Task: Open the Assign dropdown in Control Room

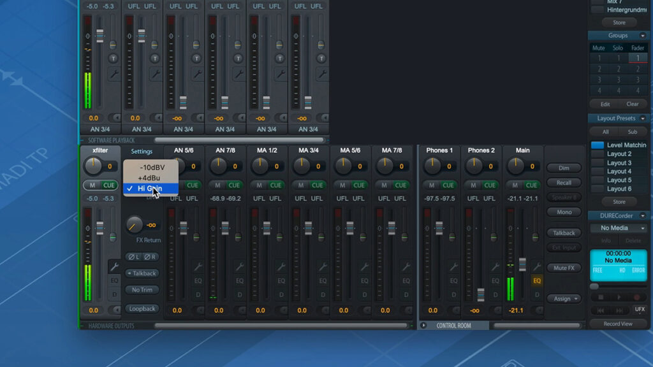Action: coord(564,298)
